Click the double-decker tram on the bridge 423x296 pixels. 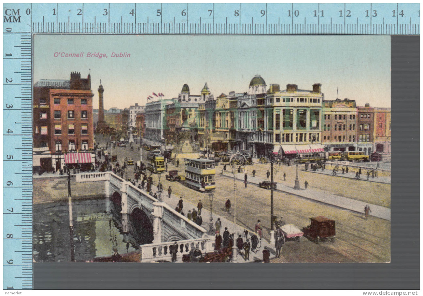pos(200,174)
